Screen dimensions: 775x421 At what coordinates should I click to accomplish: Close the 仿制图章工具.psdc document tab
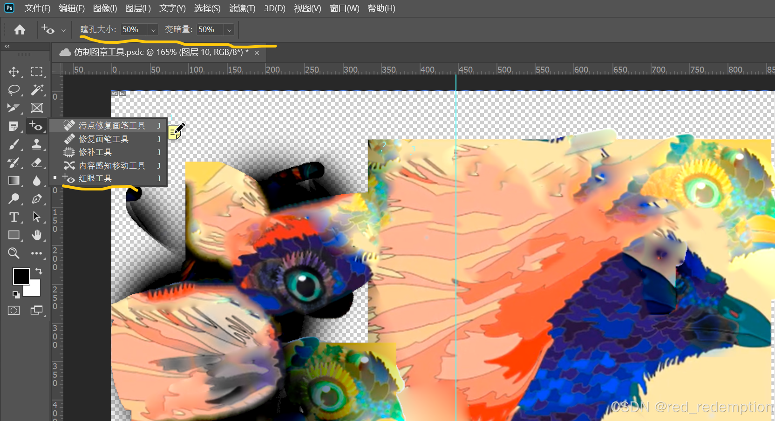click(257, 53)
